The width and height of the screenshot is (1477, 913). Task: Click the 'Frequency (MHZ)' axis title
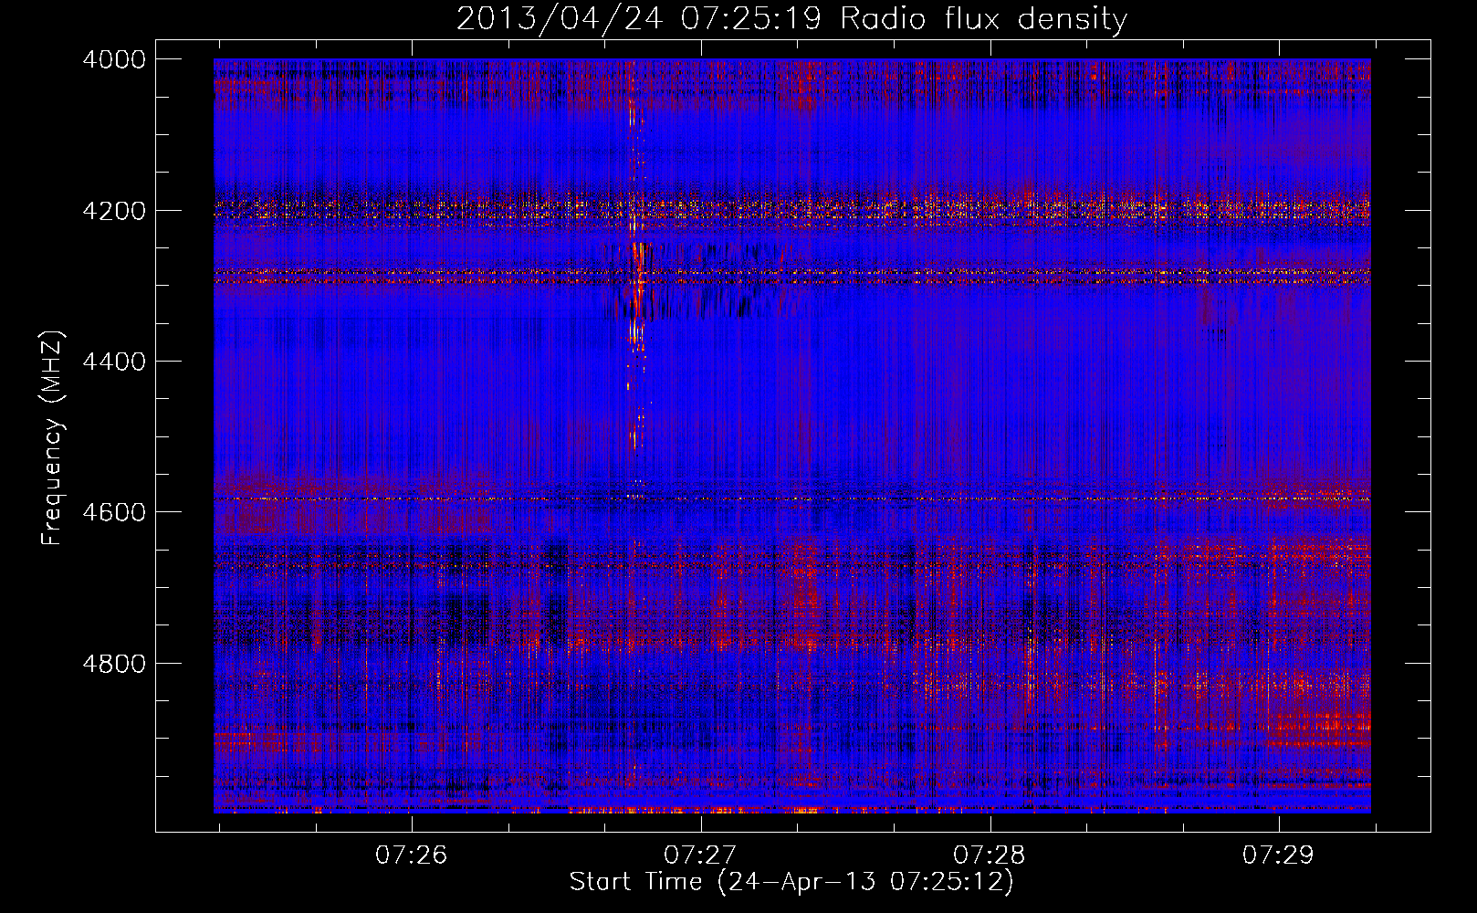coord(53,438)
